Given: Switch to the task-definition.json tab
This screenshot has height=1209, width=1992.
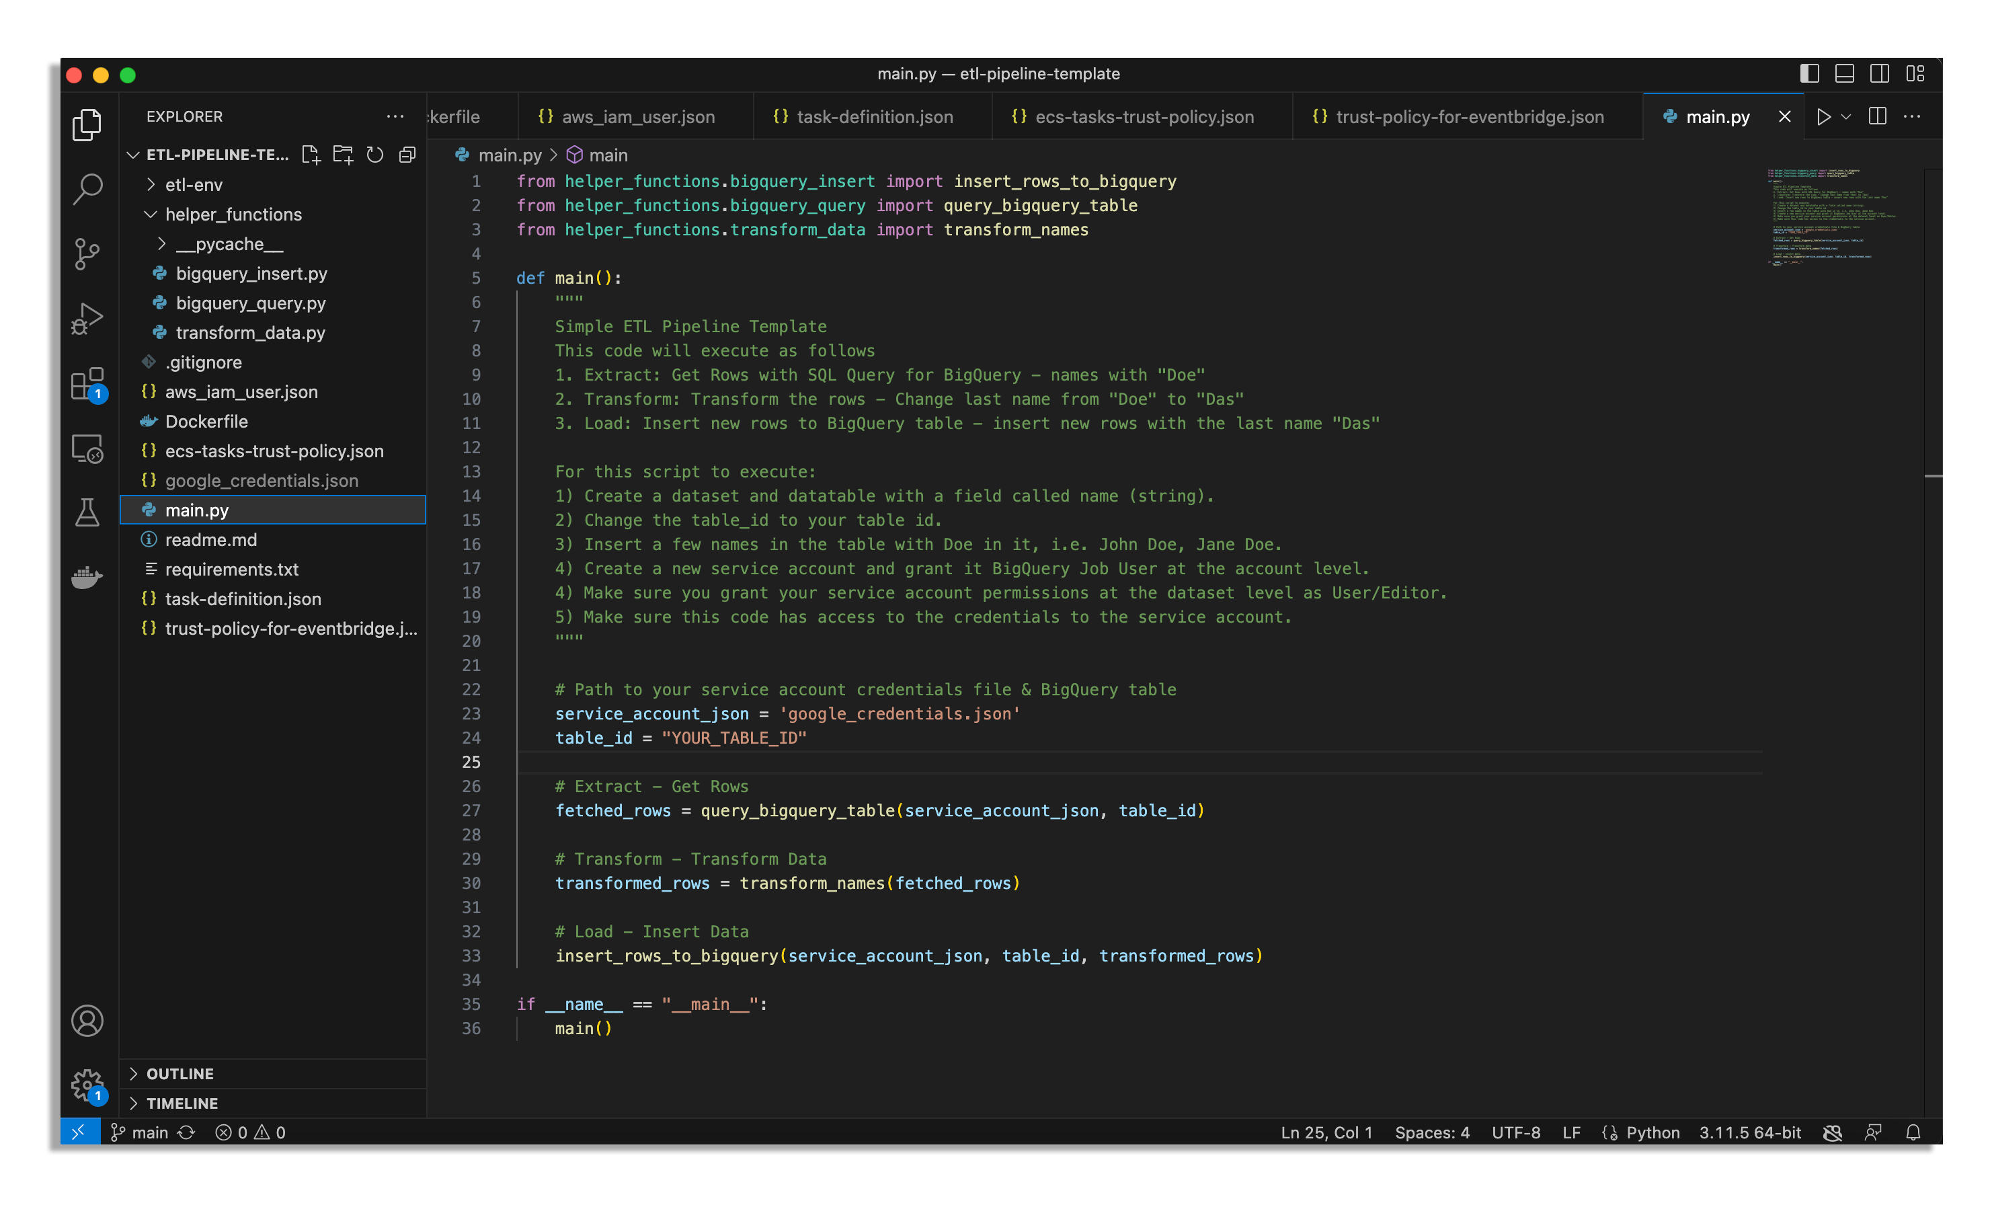Looking at the screenshot, I should click(874, 116).
